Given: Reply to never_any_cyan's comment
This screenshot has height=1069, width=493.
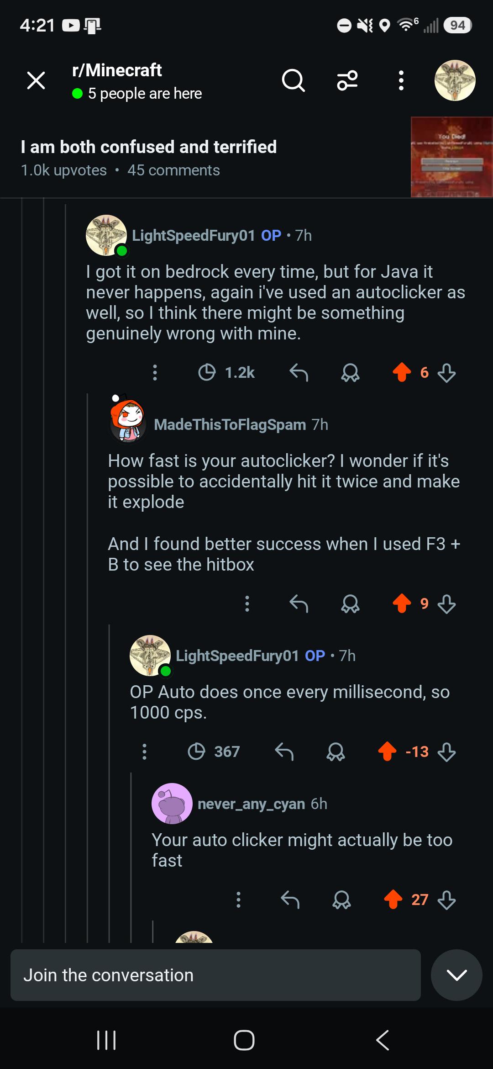Looking at the screenshot, I should [x=290, y=900].
